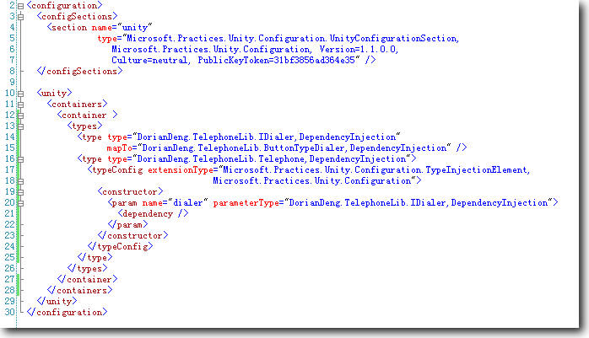Click the IDialer text on line 14

[x=278, y=137]
